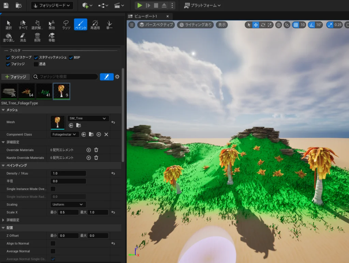This screenshot has width=349, height=263.
Task: Open the Foliage Mode (フォリッジモード) dropdown
Action: tap(52, 5)
